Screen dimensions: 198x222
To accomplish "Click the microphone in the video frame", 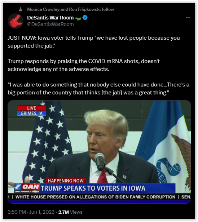I will [100, 161].
